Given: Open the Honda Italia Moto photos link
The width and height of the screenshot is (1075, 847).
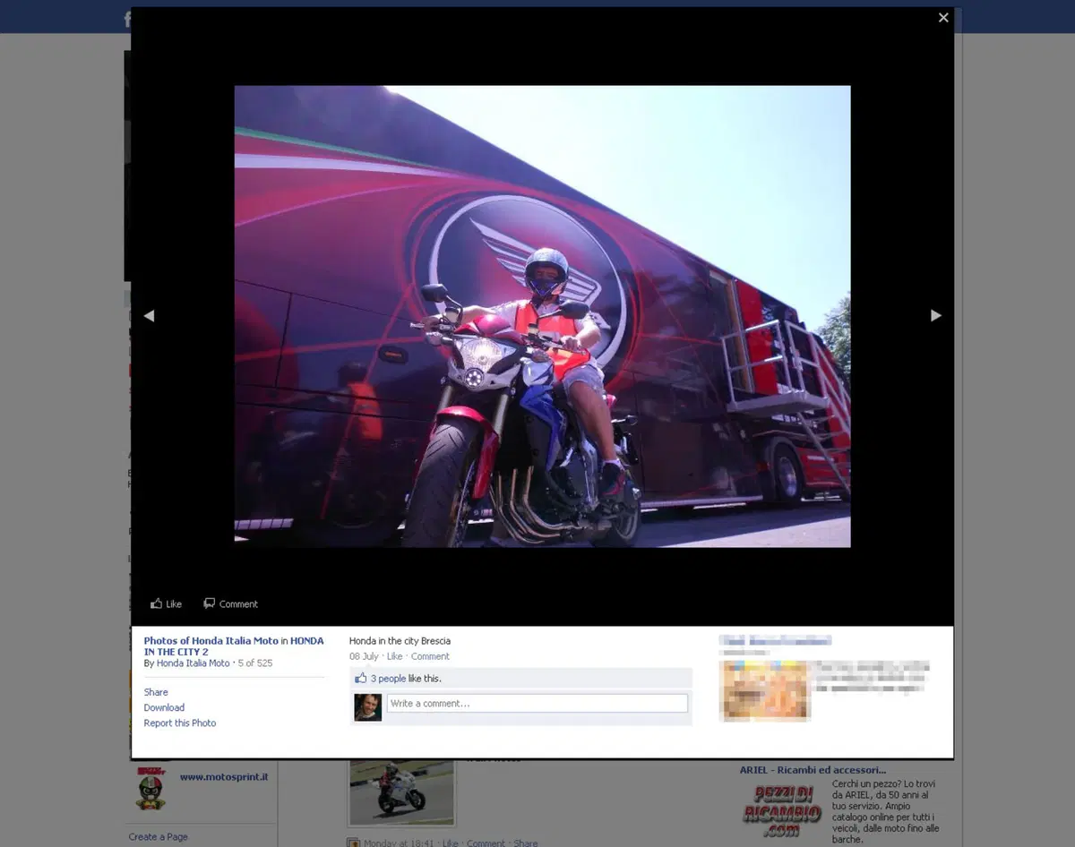Looking at the screenshot, I should [x=211, y=641].
